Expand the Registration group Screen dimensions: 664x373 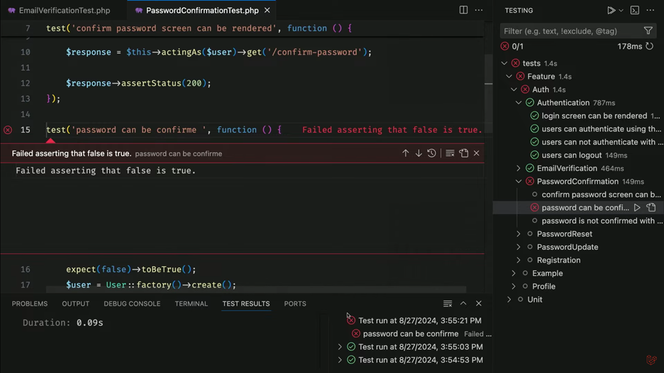point(518,260)
